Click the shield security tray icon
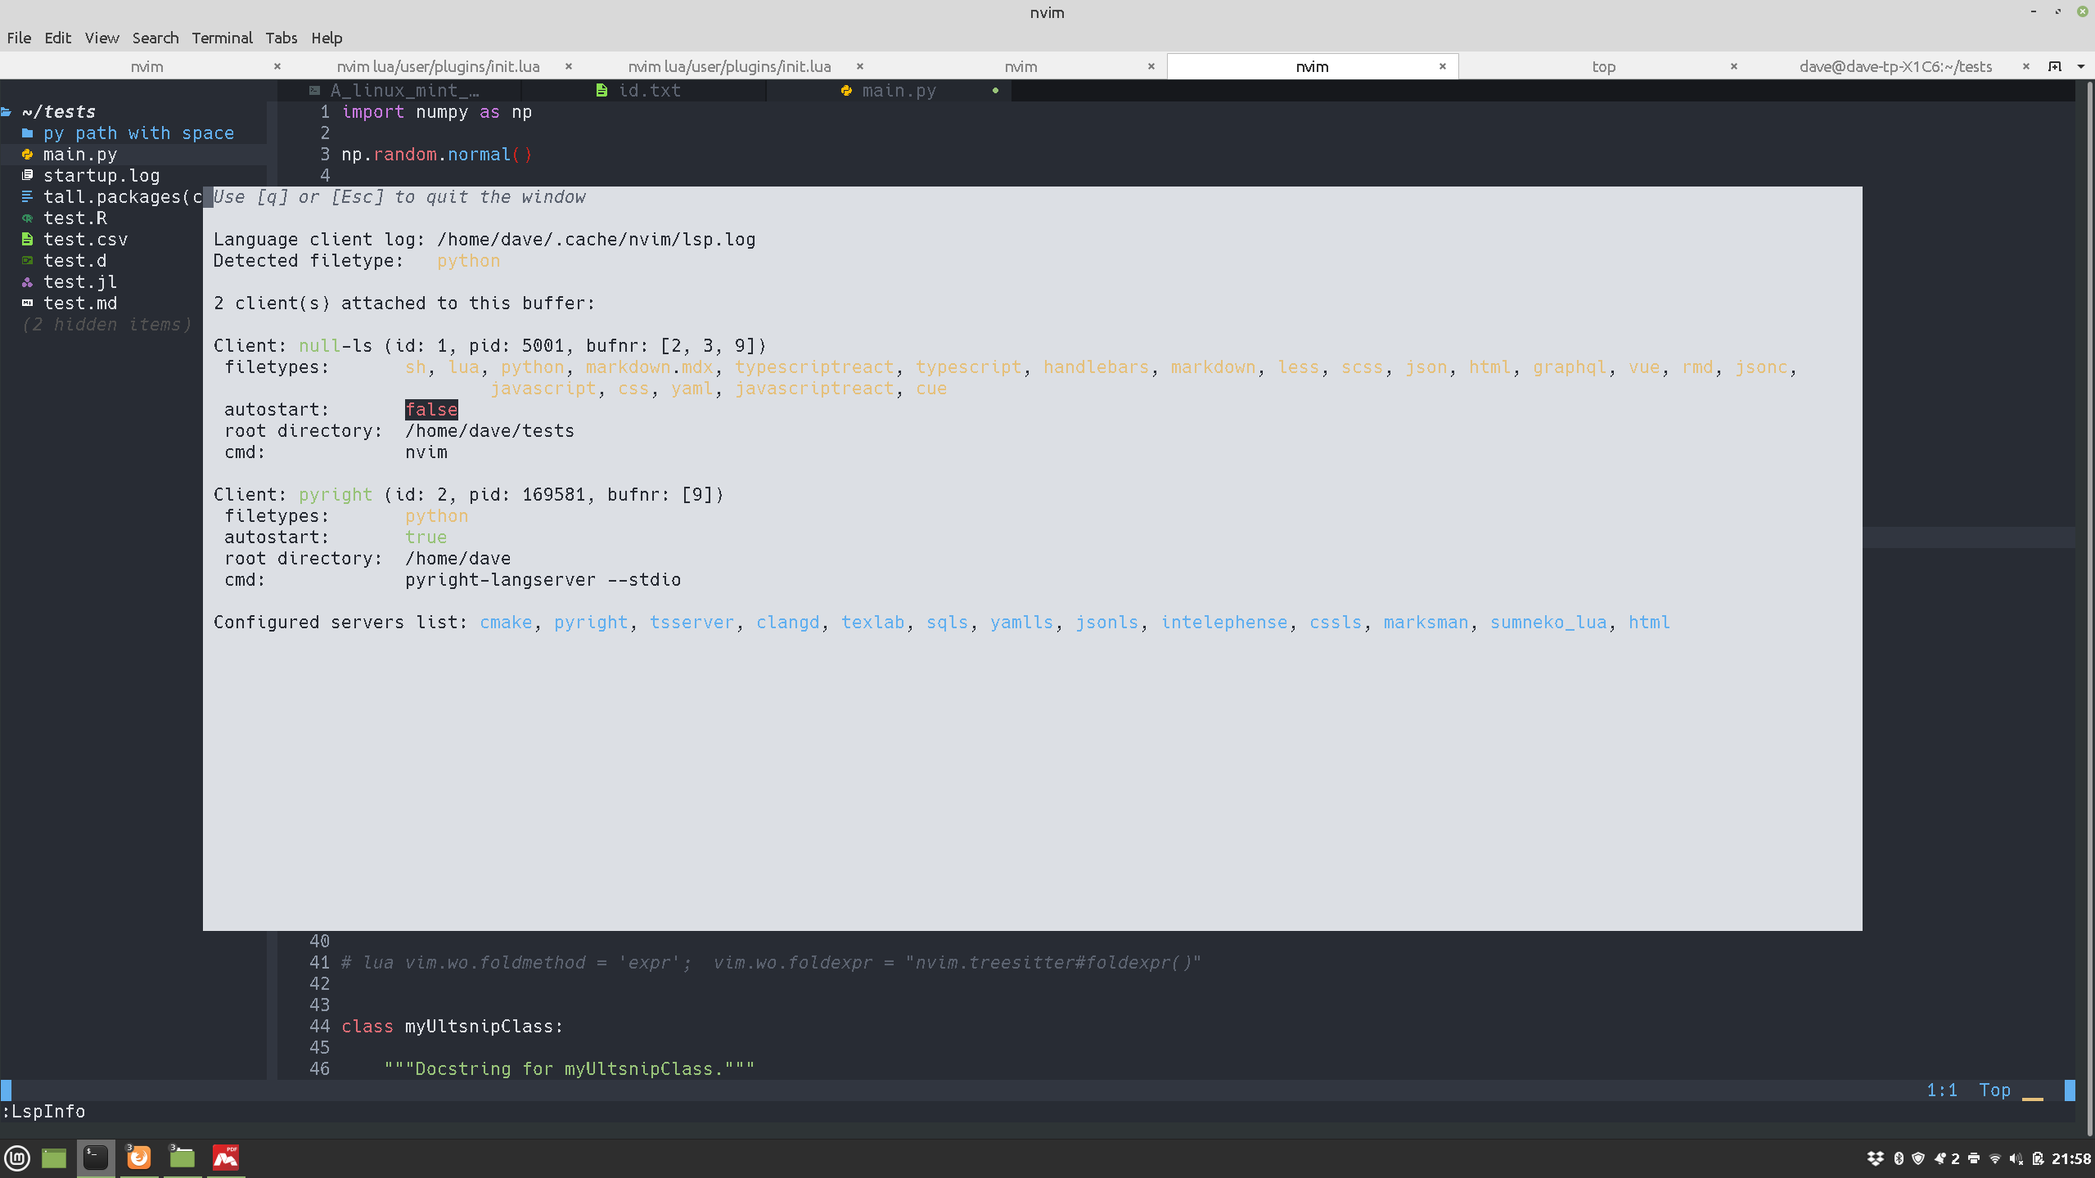Viewport: 2095px width, 1178px height. (x=1917, y=1158)
